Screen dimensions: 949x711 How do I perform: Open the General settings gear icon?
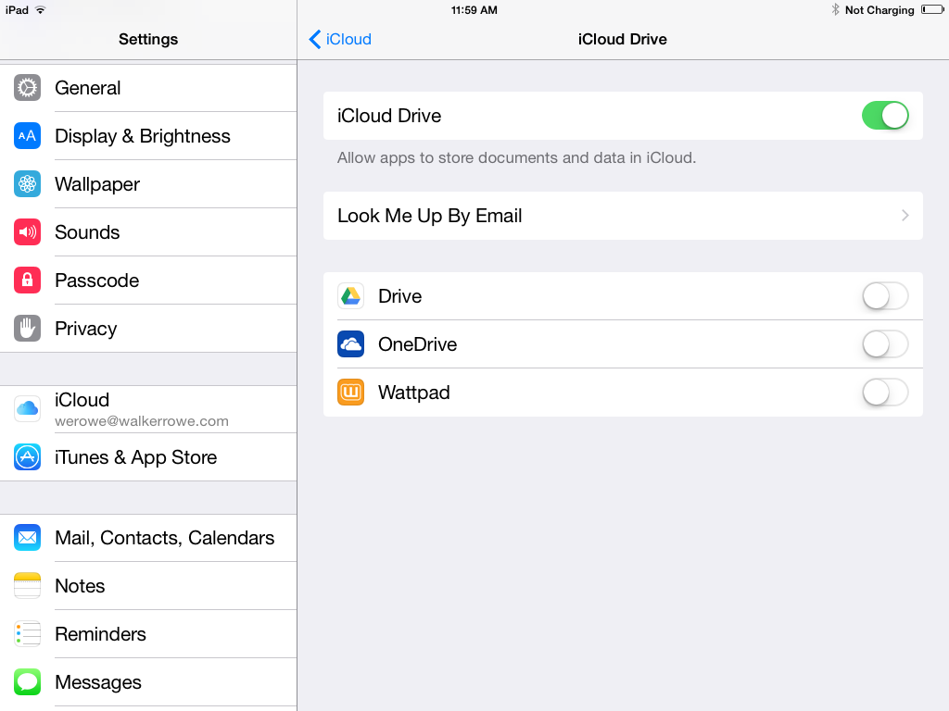(x=27, y=88)
